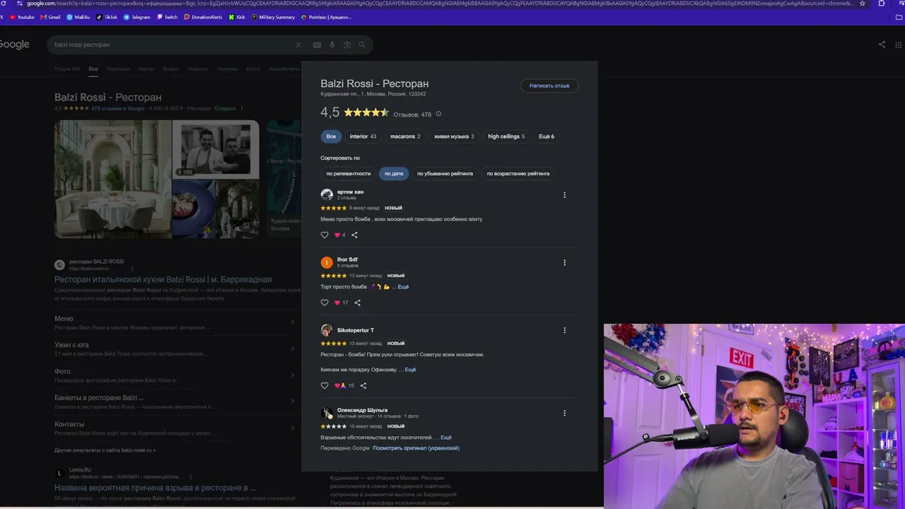Clear the Google search box
This screenshot has height=509, width=905.
point(298,45)
